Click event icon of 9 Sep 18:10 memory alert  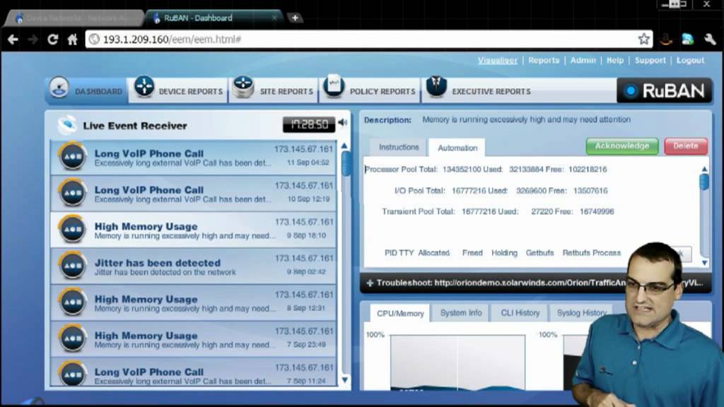point(73,230)
